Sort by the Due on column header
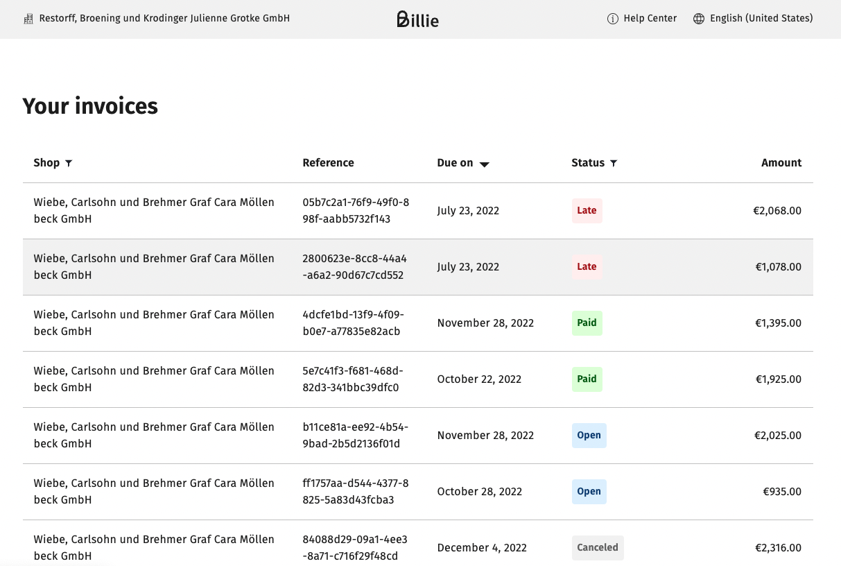 click(x=455, y=163)
